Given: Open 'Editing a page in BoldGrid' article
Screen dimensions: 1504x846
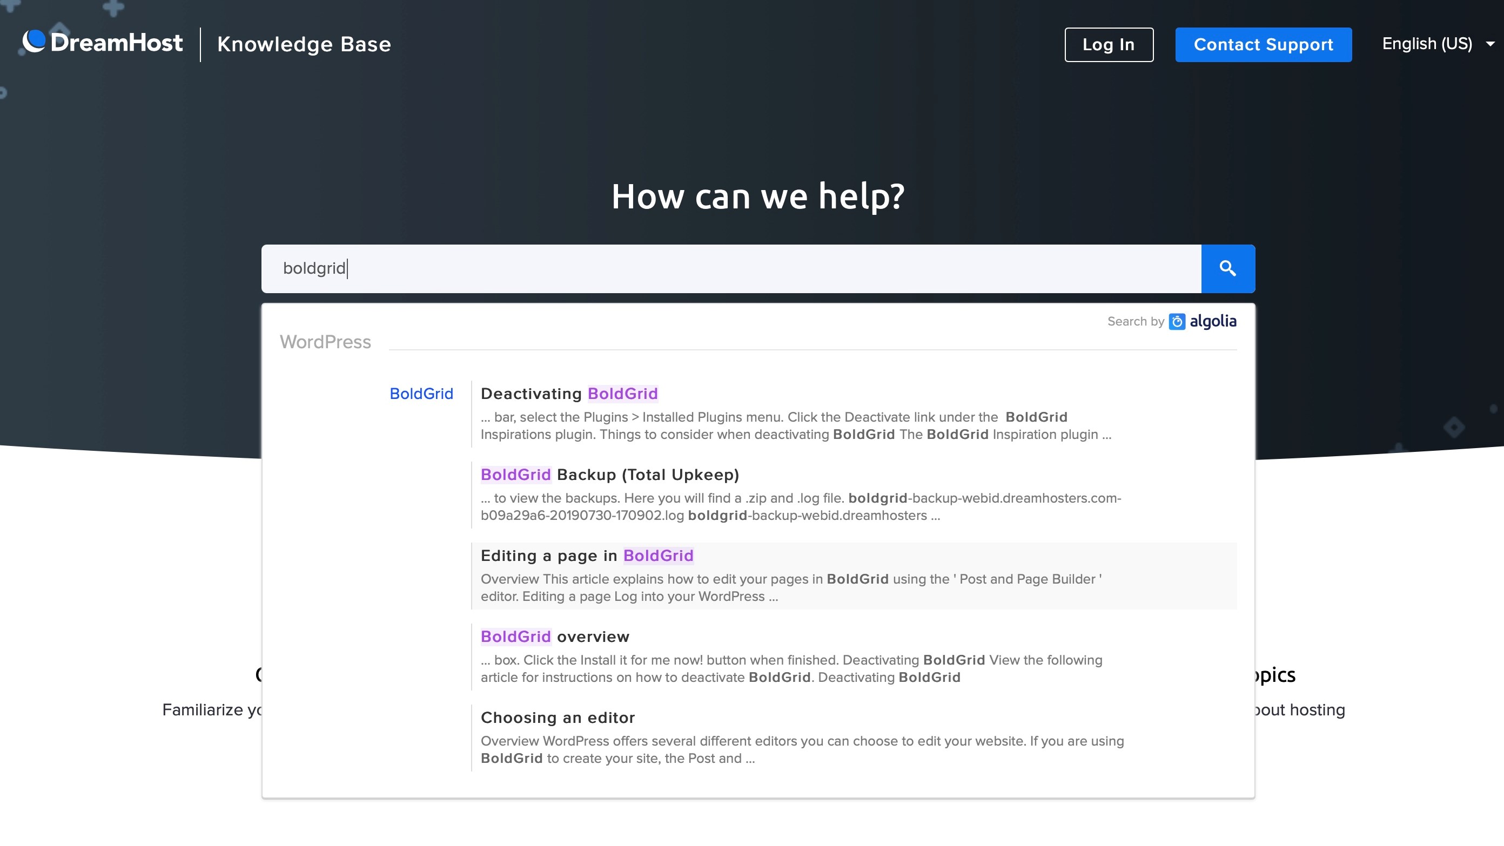Looking at the screenshot, I should pyautogui.click(x=587, y=556).
